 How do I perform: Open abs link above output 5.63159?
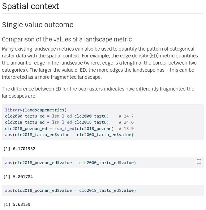[x=9, y=191]
